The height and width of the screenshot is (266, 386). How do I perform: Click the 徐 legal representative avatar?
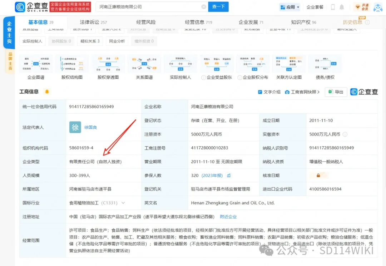click(x=75, y=127)
